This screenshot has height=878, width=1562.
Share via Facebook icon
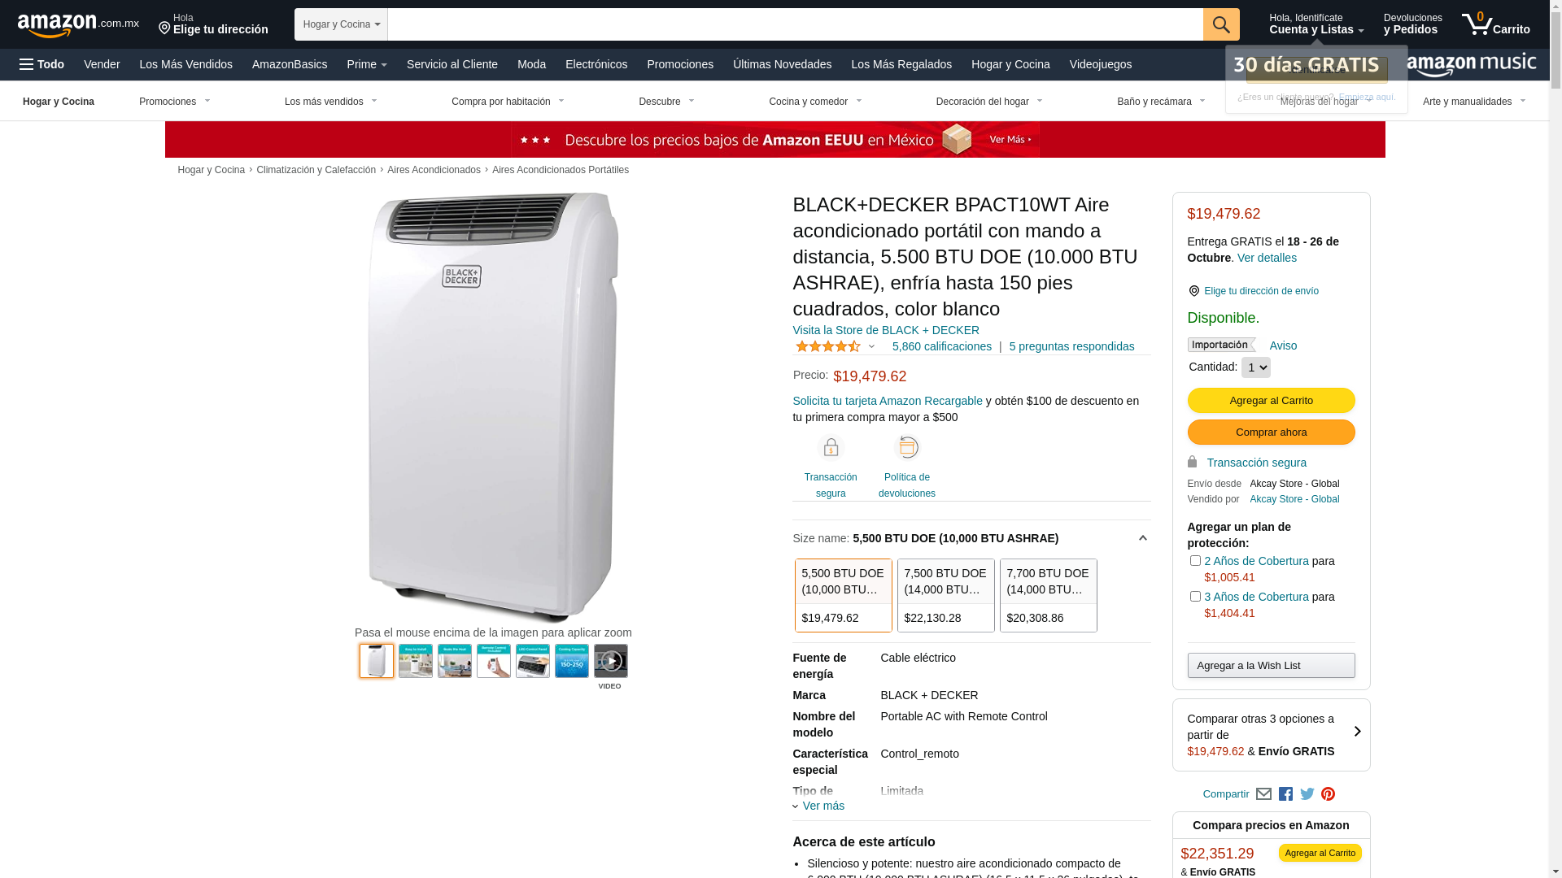(1285, 794)
